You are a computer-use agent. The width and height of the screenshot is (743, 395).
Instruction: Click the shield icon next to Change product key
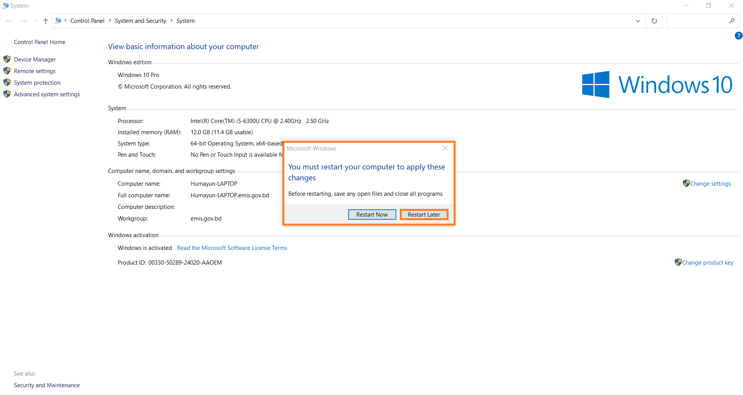678,262
